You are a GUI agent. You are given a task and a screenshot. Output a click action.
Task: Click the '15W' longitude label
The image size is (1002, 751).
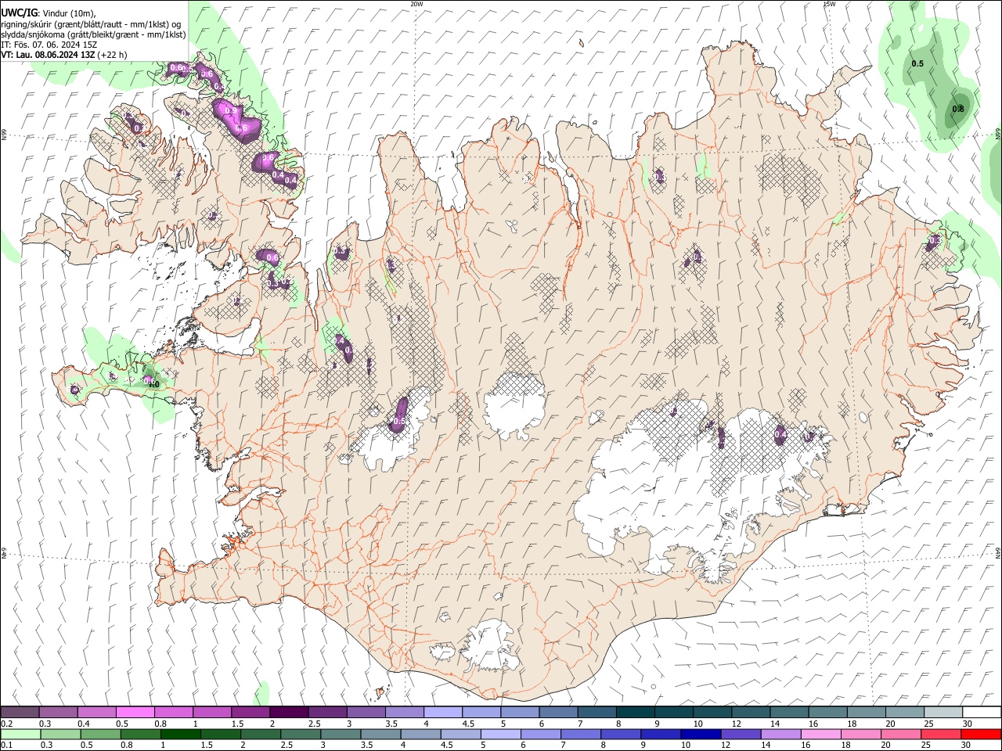click(x=829, y=4)
